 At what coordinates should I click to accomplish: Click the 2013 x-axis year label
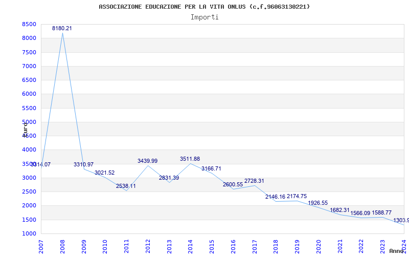pos(169,247)
